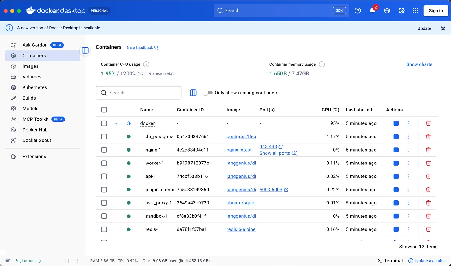Click memory usage info icon
The image size is (451, 266).
322,64
